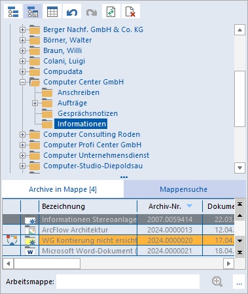Expand Computer Profi Center GmbH node
The height and width of the screenshot is (294, 248).
pyautogui.click(x=22, y=145)
